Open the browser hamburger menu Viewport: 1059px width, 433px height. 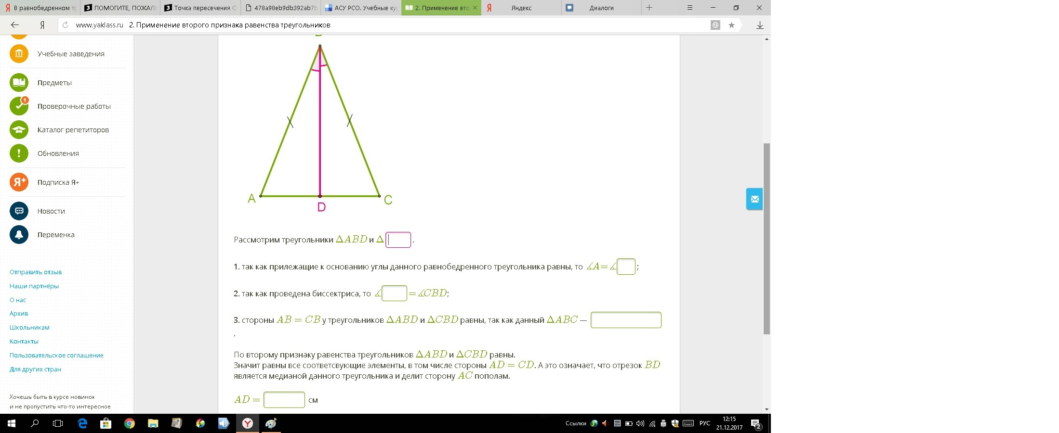coord(690,8)
